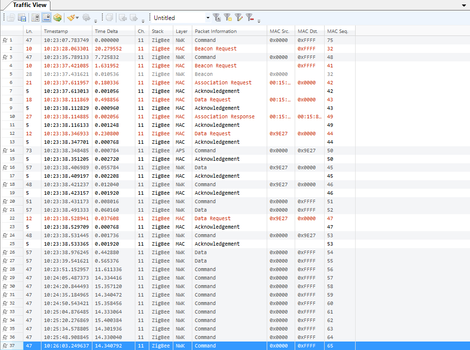Click the next packet navigation icon

[x=134, y=17]
